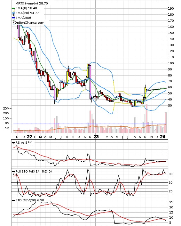This screenshot has height=226, width=181.
Task: Click the 10M volume axis label
Action: [6, 123]
